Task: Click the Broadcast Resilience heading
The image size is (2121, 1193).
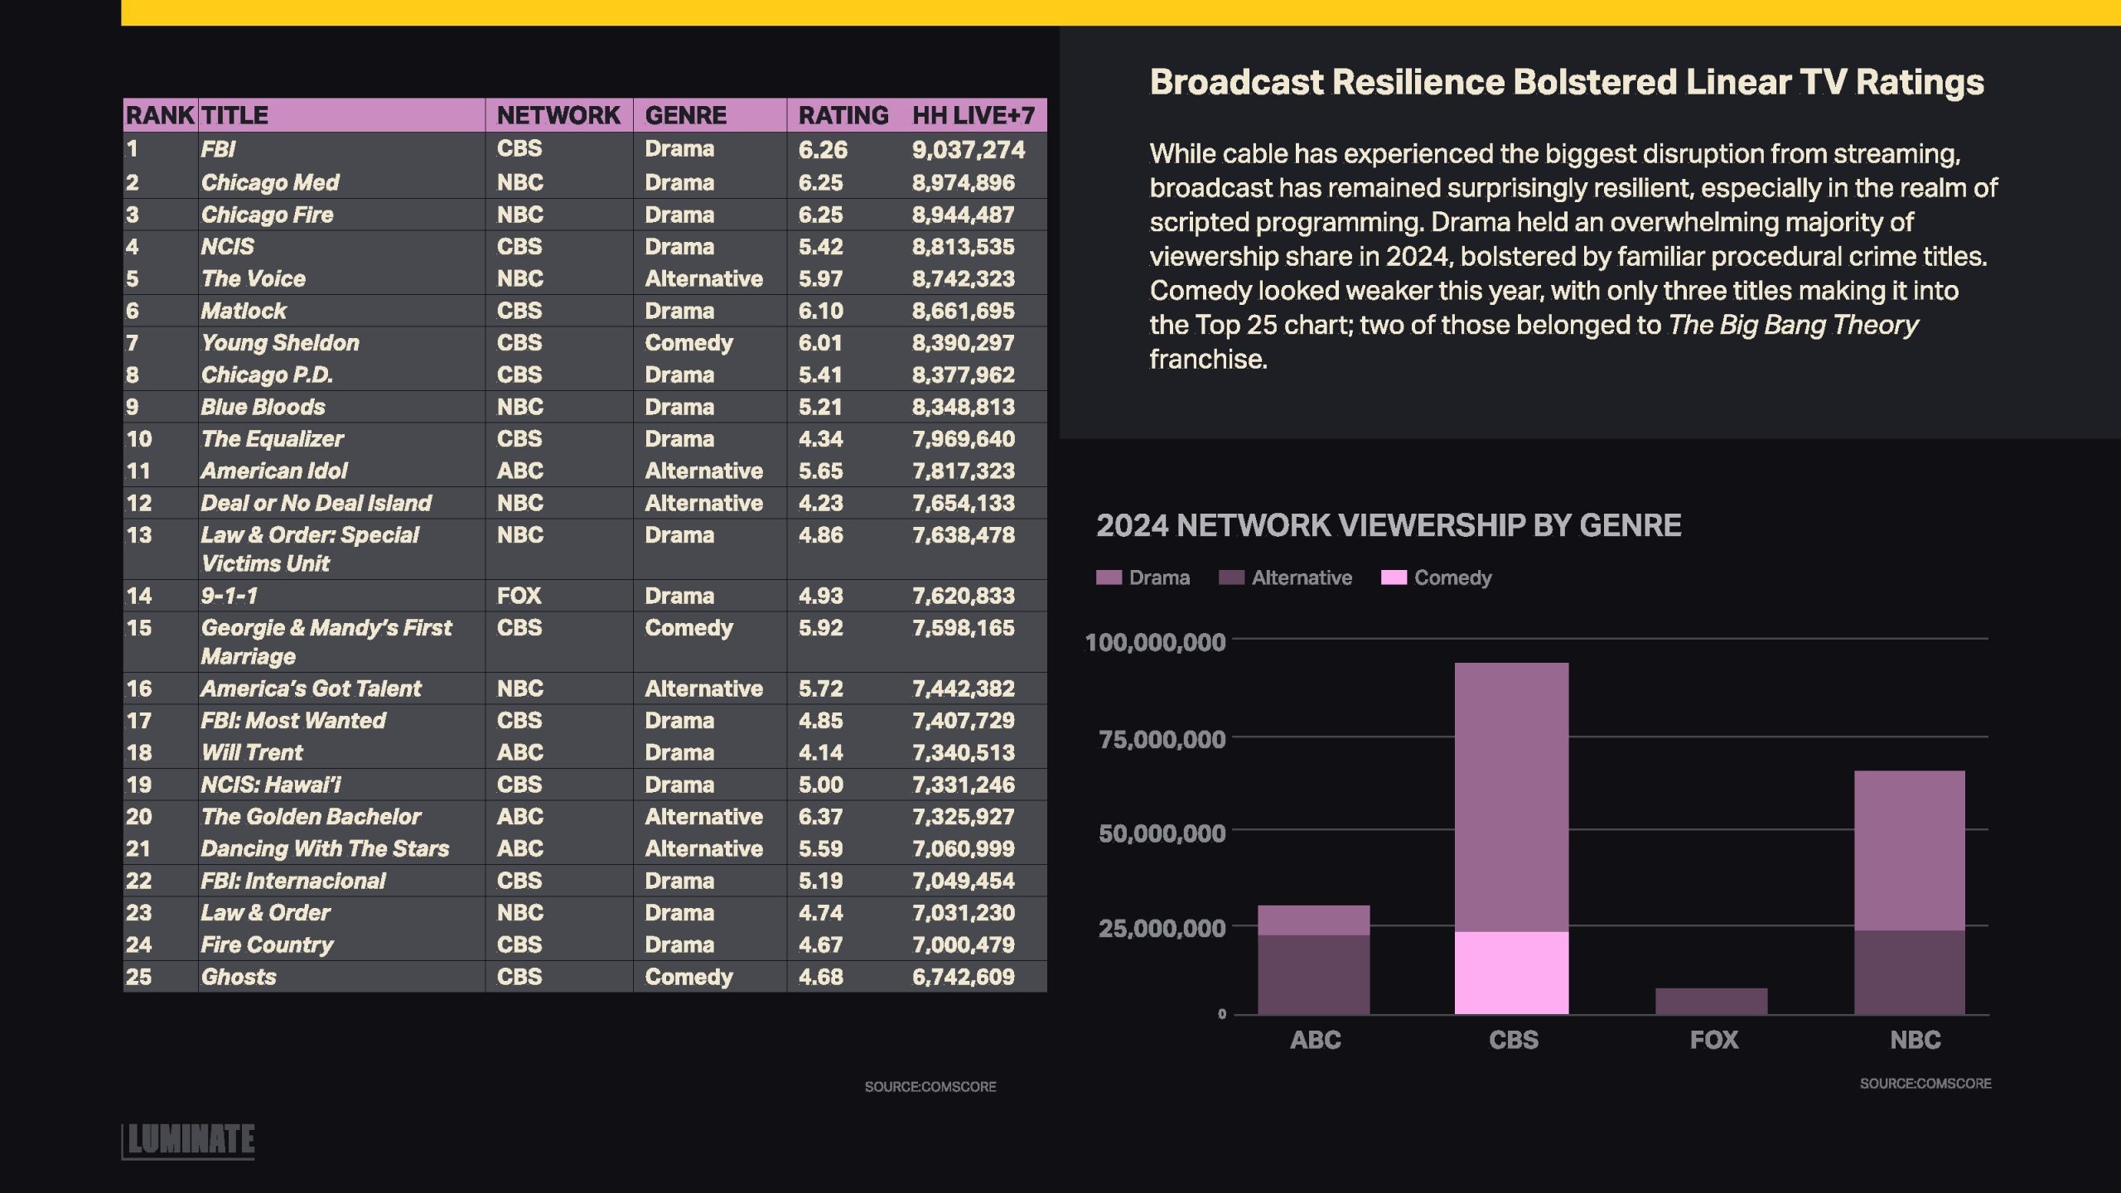Action: pos(1566,82)
